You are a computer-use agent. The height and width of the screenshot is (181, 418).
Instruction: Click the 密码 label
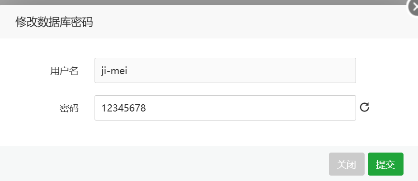coord(69,108)
